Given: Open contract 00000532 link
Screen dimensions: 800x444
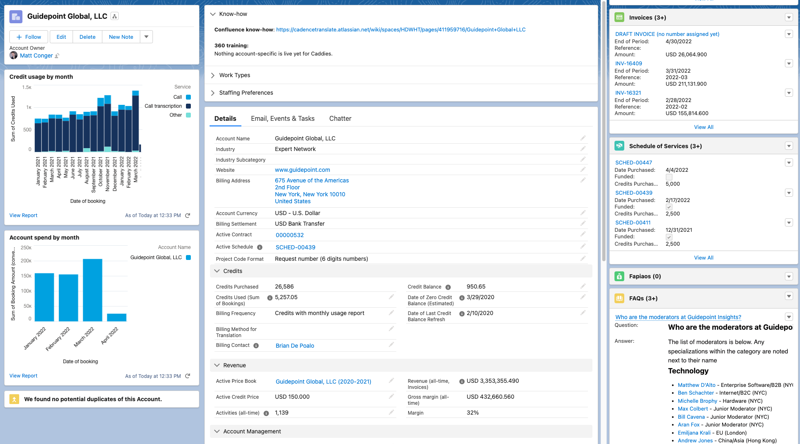Looking at the screenshot, I should [x=290, y=235].
